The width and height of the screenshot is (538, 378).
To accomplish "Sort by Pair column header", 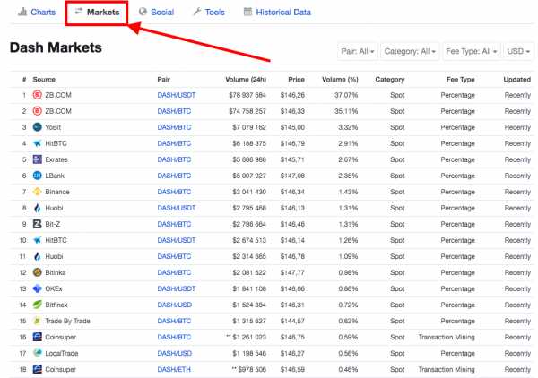I will click(164, 79).
